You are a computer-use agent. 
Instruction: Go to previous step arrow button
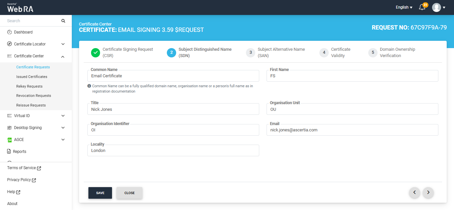point(414,192)
